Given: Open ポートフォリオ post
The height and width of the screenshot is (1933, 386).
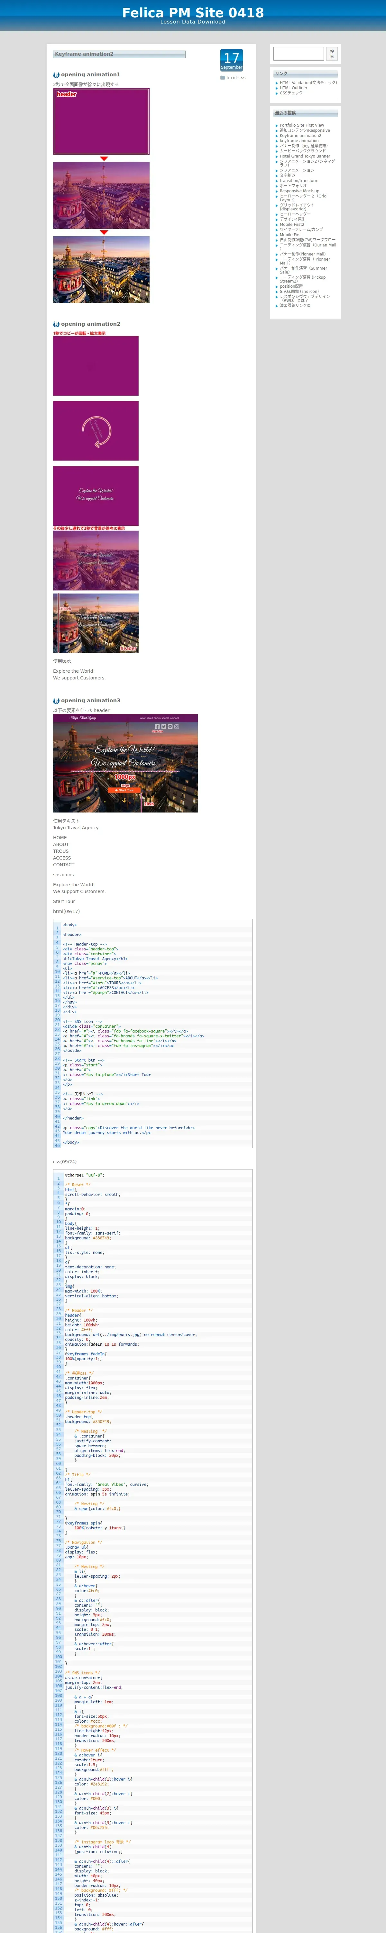Looking at the screenshot, I should click(293, 186).
